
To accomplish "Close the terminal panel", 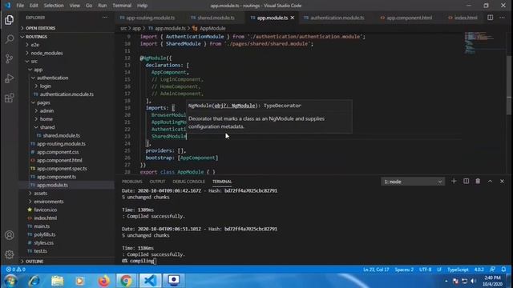I will tap(503, 182).
